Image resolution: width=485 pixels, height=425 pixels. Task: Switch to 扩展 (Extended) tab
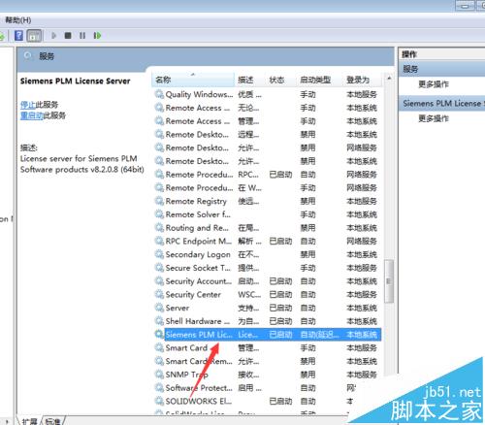point(30,421)
